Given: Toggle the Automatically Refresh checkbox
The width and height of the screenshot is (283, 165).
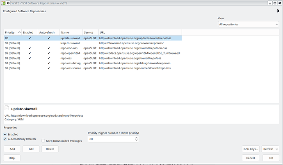Looking at the screenshot, I should (x=5, y=139).
